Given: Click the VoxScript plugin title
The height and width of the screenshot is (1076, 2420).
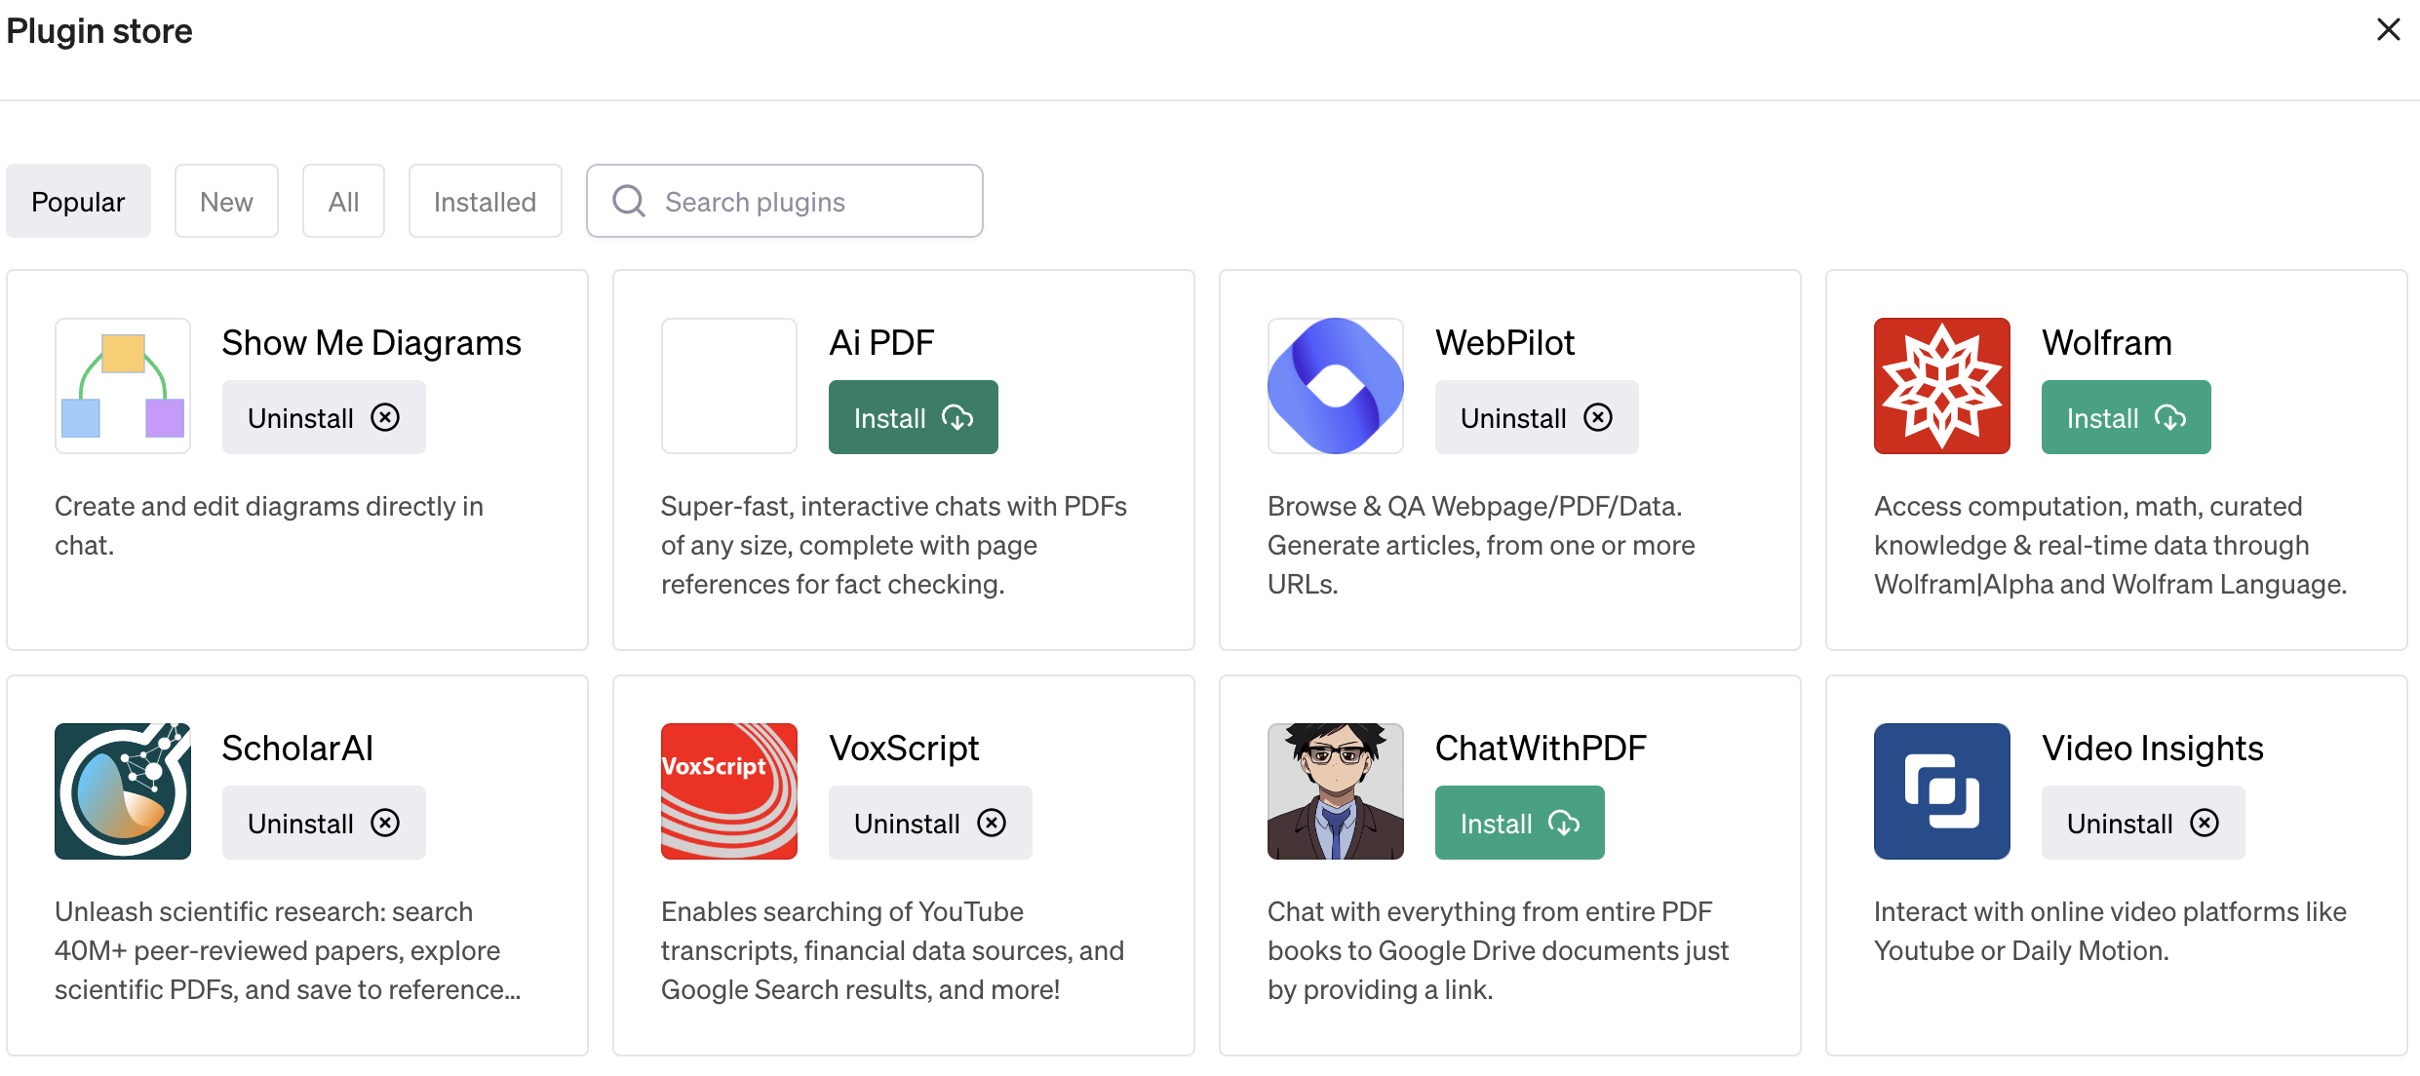Looking at the screenshot, I should click(x=904, y=749).
